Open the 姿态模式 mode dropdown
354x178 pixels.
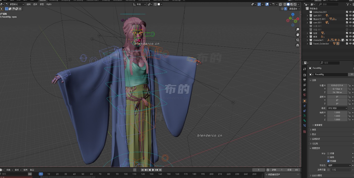[14, 4]
